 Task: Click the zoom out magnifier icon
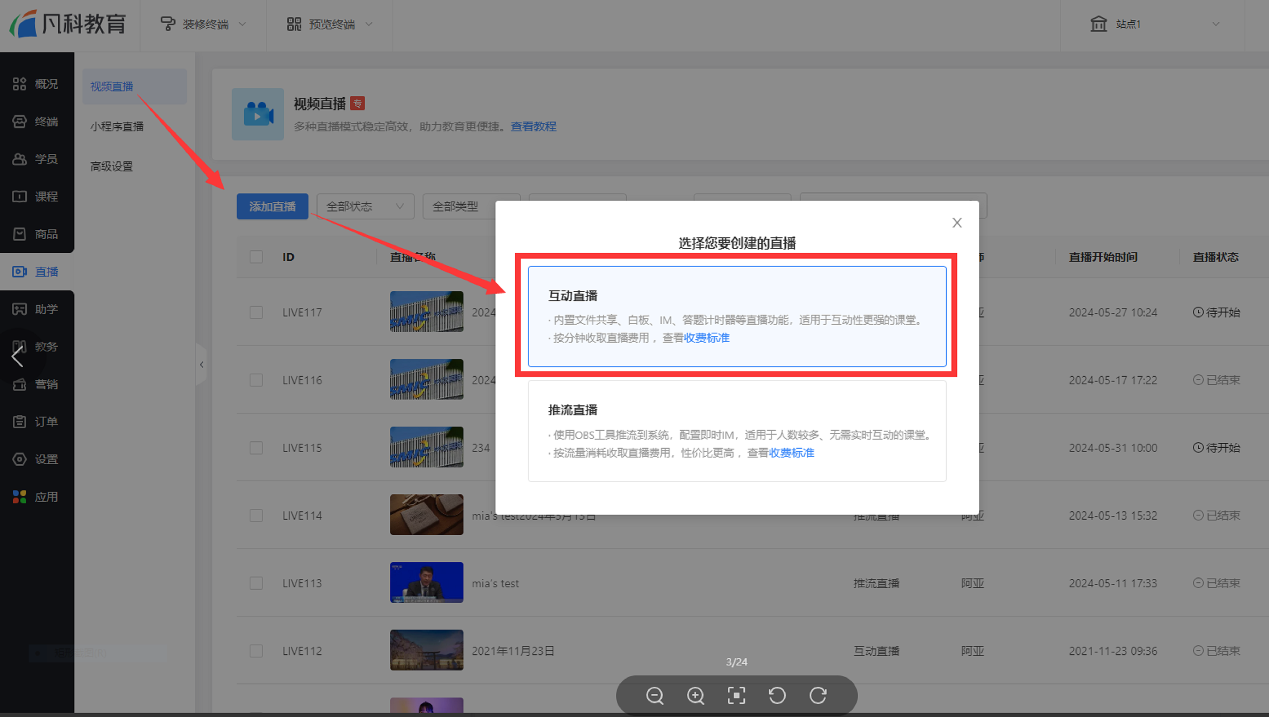655,696
